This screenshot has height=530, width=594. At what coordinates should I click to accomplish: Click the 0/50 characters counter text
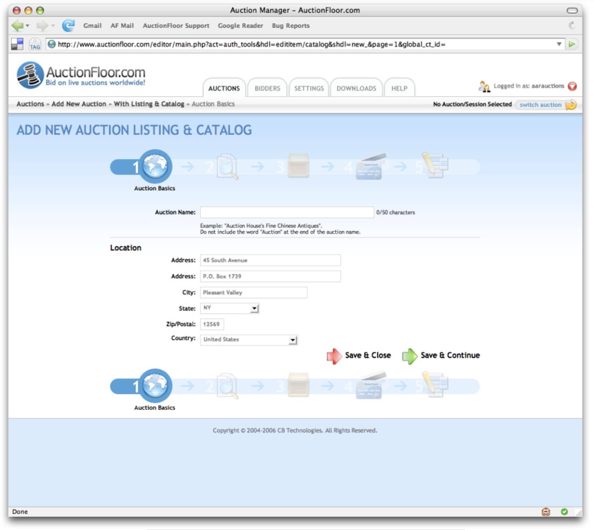click(395, 212)
